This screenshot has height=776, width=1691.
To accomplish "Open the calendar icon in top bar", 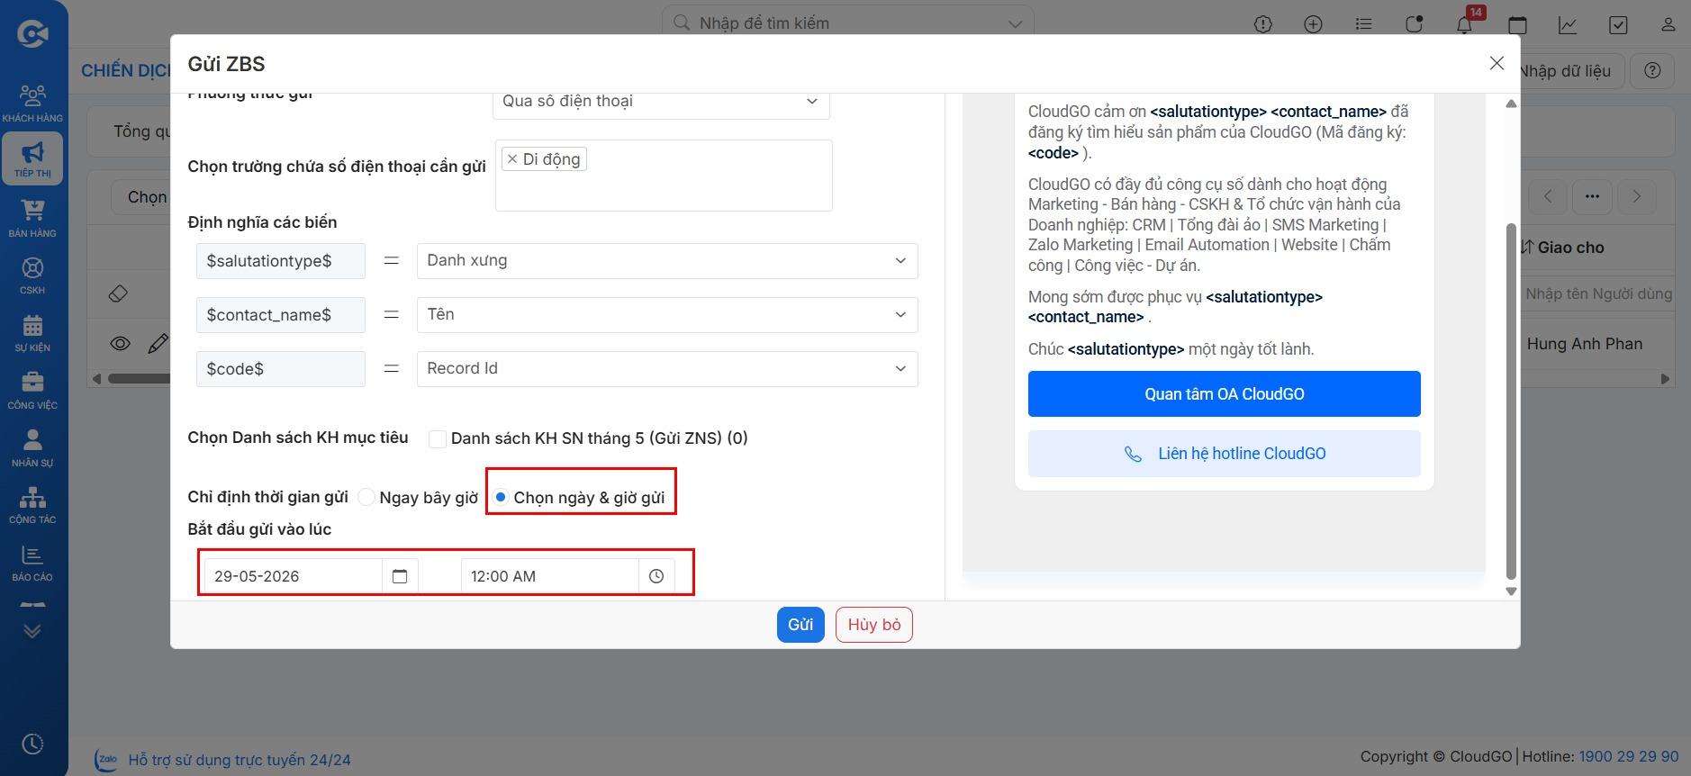I will click(x=1517, y=24).
